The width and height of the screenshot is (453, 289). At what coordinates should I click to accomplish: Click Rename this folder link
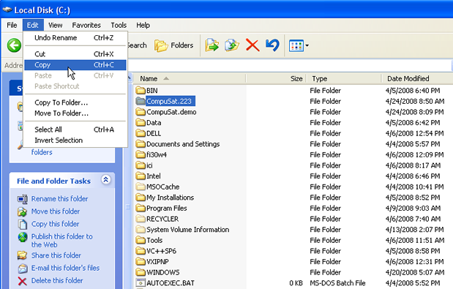tap(59, 198)
